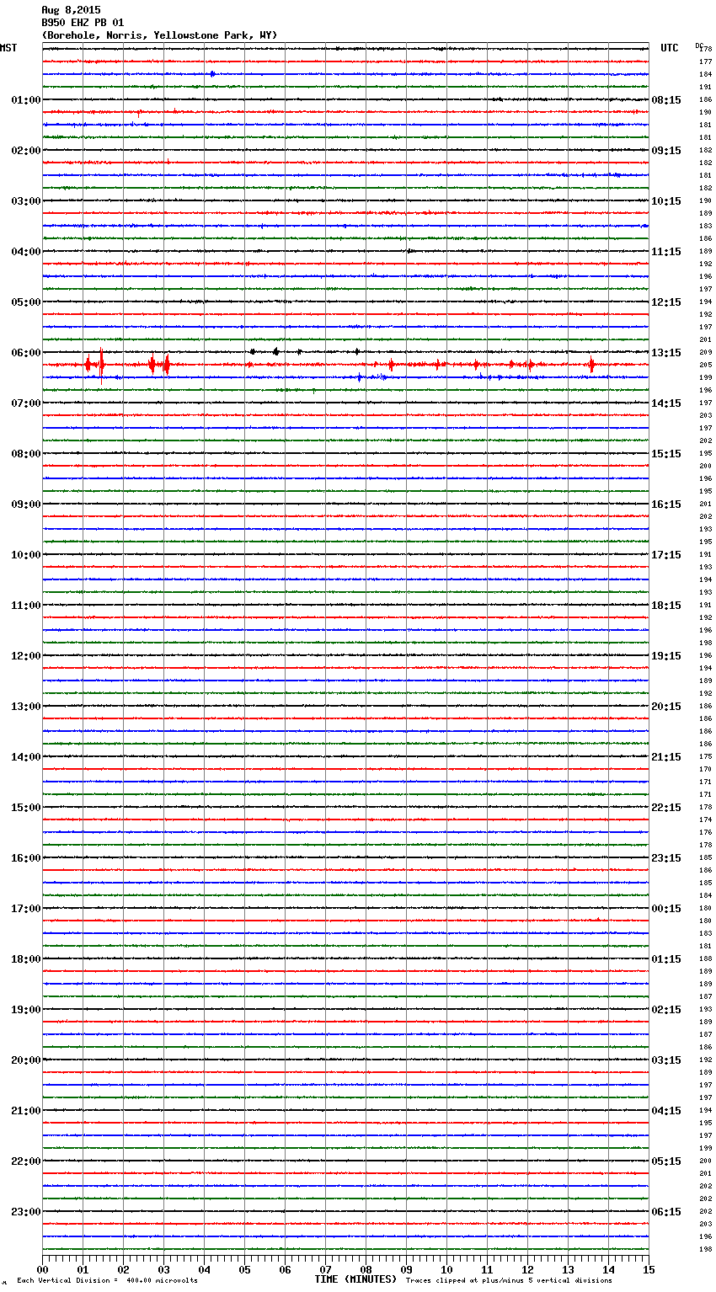Click the 'MST' column header
This screenshot has width=716, height=1292.
click(8, 48)
